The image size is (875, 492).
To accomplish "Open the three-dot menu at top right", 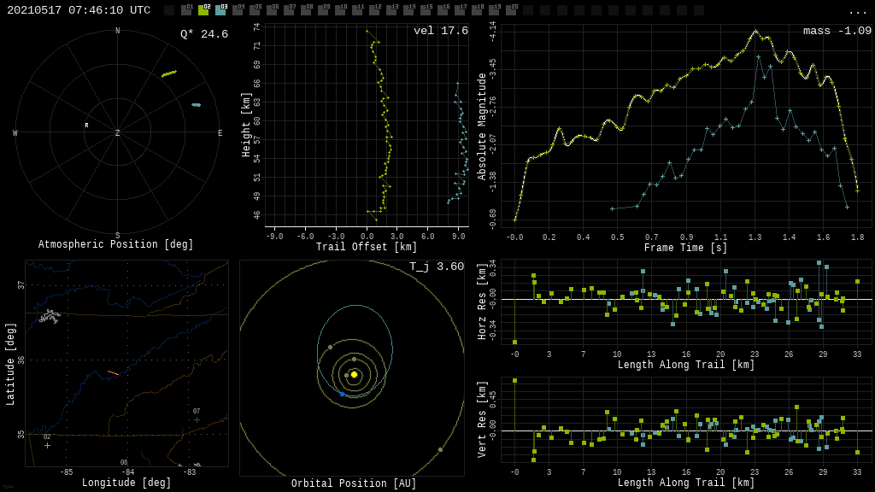I will [x=857, y=11].
